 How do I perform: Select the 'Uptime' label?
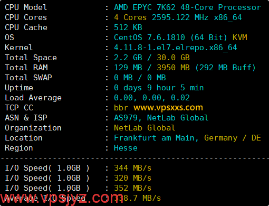pos(19,88)
